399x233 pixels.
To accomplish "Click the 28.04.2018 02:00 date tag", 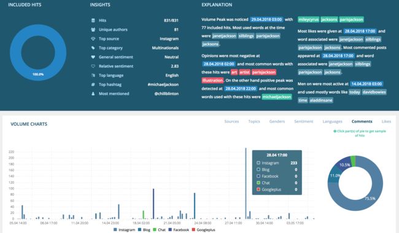I will pyautogui.click(x=219, y=64).
